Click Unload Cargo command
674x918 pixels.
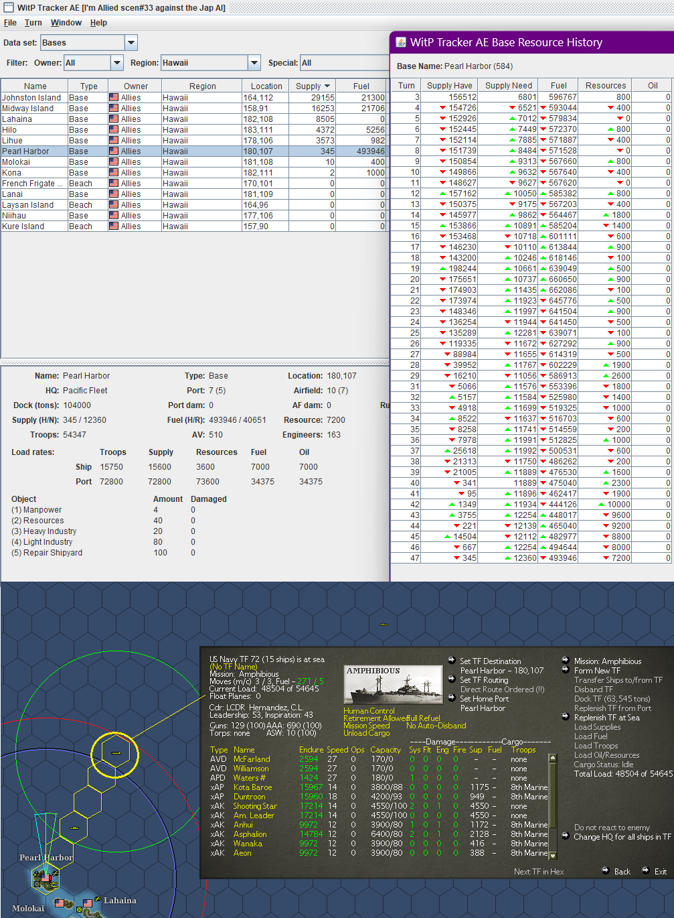366,733
